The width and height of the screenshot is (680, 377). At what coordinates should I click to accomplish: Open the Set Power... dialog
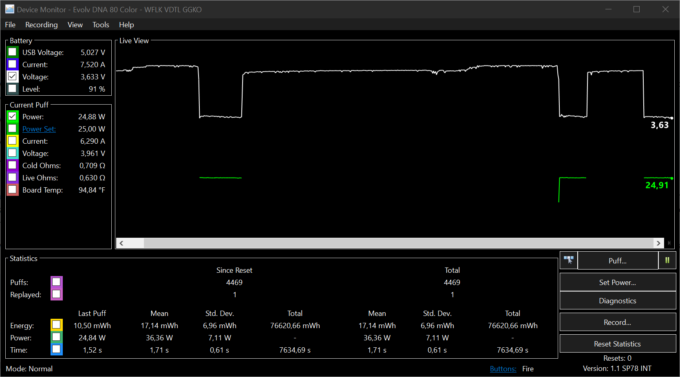[x=617, y=282]
